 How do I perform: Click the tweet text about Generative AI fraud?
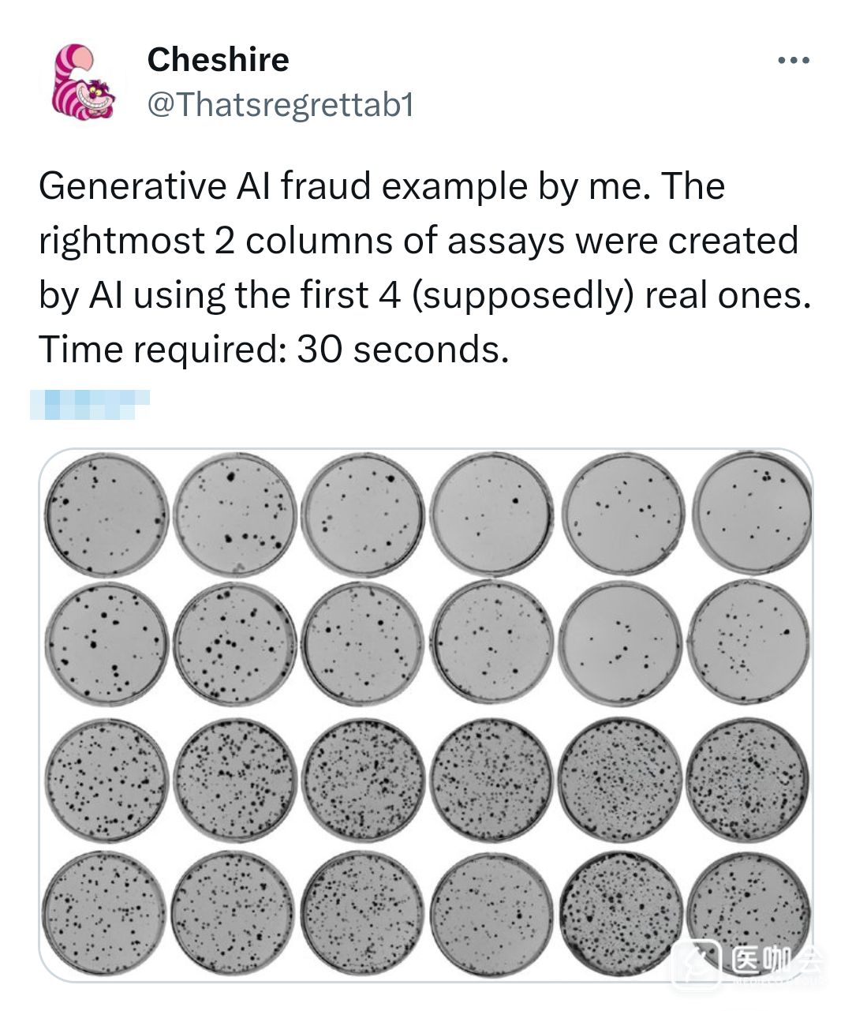424,268
